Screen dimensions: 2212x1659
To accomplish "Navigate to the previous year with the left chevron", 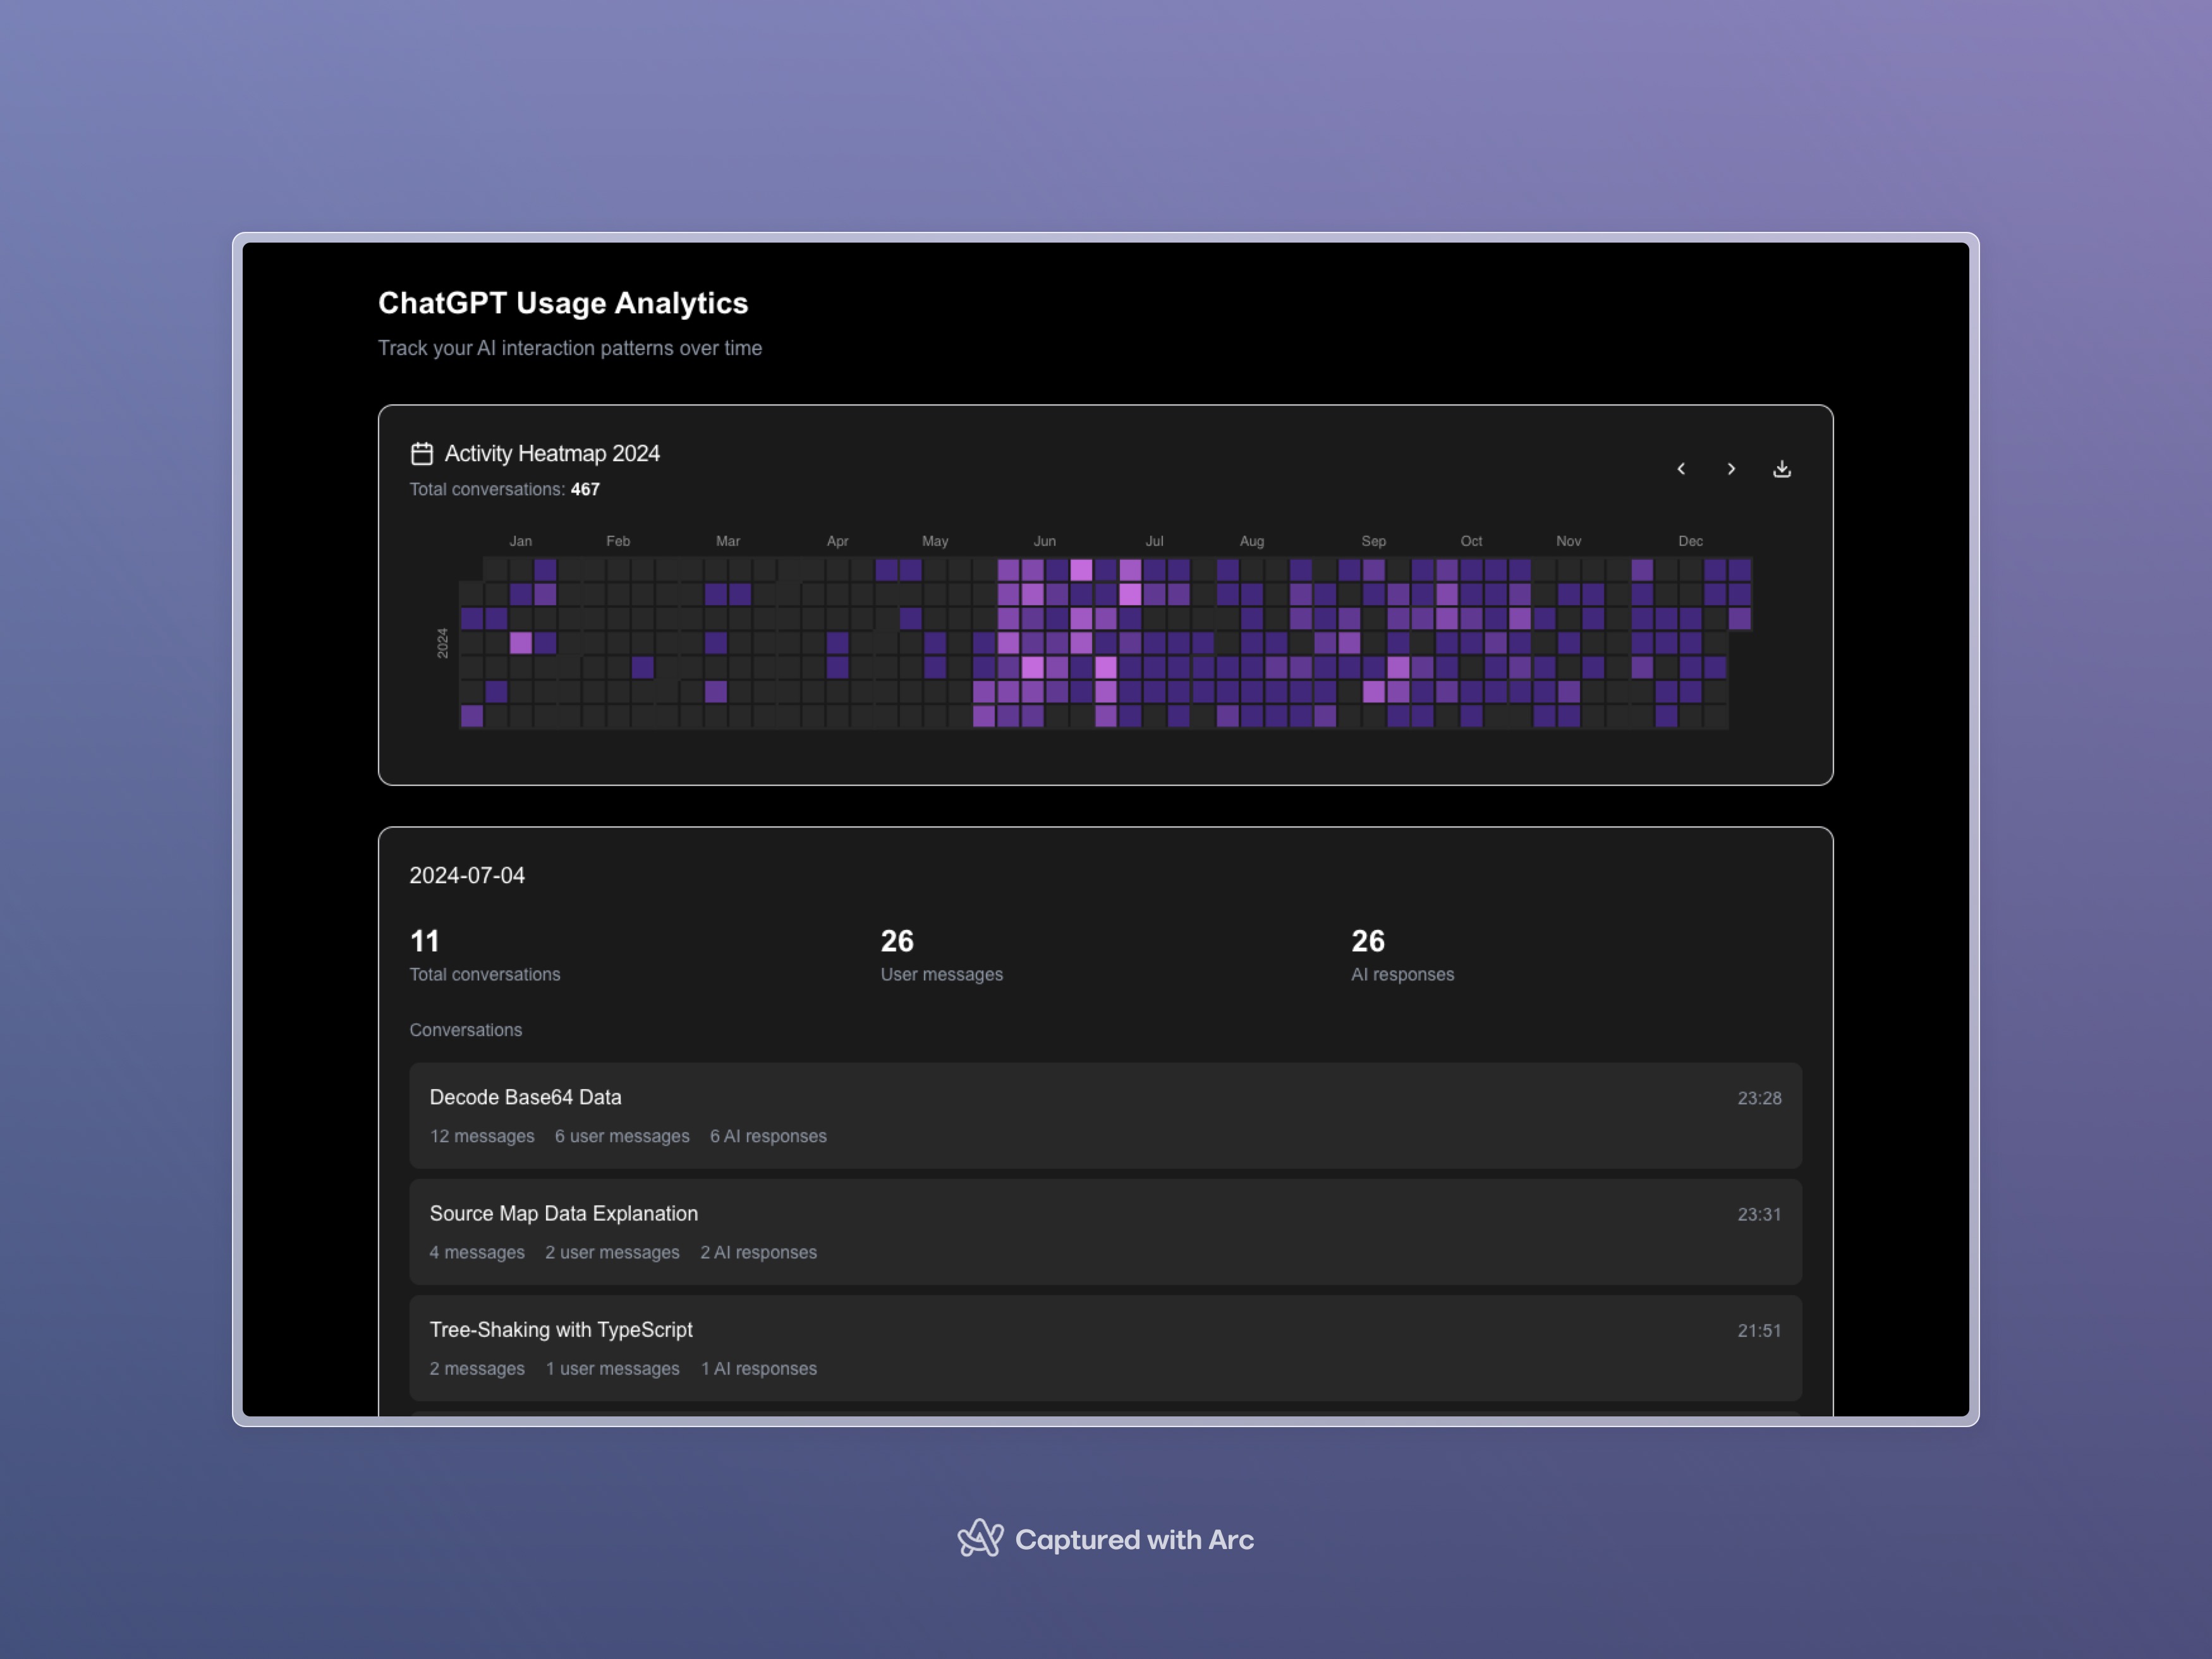I will pos(1682,468).
